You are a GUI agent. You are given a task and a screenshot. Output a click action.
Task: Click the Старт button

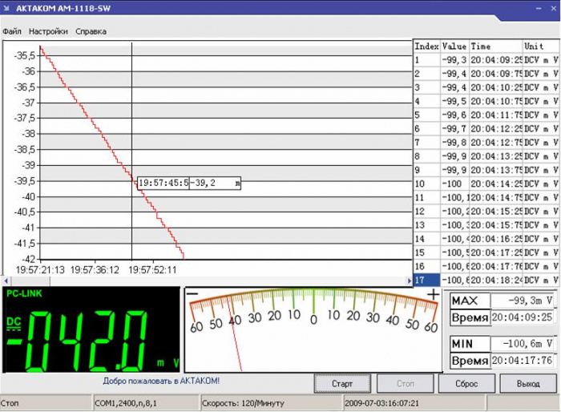[342, 384]
